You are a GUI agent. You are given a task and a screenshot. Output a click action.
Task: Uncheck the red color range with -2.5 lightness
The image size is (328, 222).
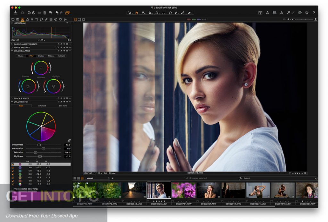coord(13,181)
